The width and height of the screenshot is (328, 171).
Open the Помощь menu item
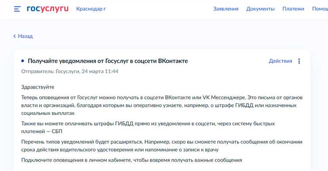coord(320,9)
